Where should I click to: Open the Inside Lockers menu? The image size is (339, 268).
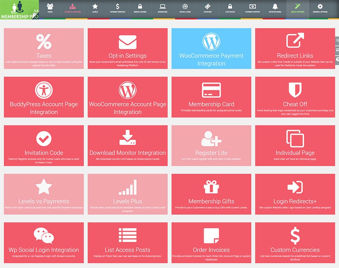140,9
